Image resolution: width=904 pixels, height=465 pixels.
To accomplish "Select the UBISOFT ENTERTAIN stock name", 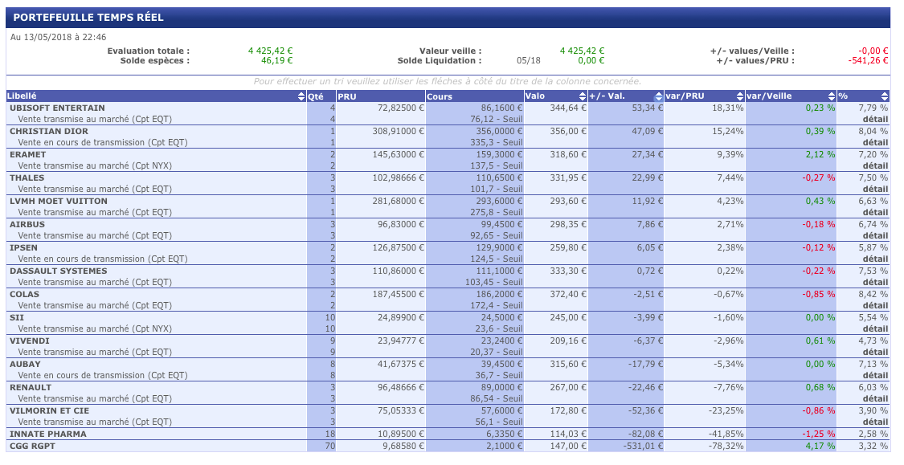I will click(x=57, y=108).
